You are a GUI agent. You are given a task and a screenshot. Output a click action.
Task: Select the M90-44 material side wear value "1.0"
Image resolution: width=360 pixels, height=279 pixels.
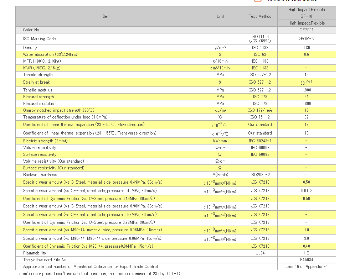tap(307, 230)
